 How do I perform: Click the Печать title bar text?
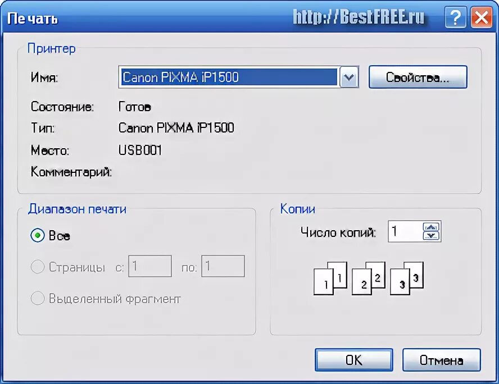coord(33,19)
